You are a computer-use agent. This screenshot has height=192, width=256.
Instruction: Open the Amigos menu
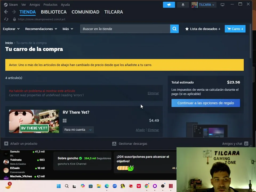coord(35,5)
